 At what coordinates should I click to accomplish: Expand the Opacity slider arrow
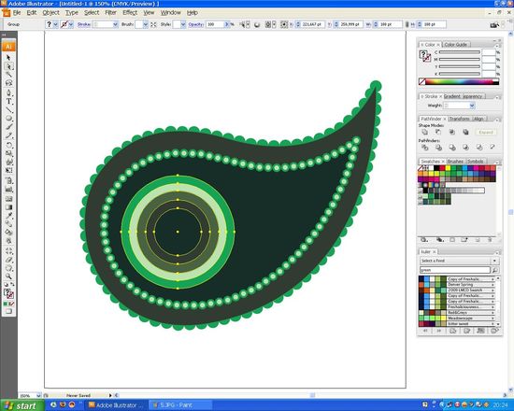coord(226,24)
